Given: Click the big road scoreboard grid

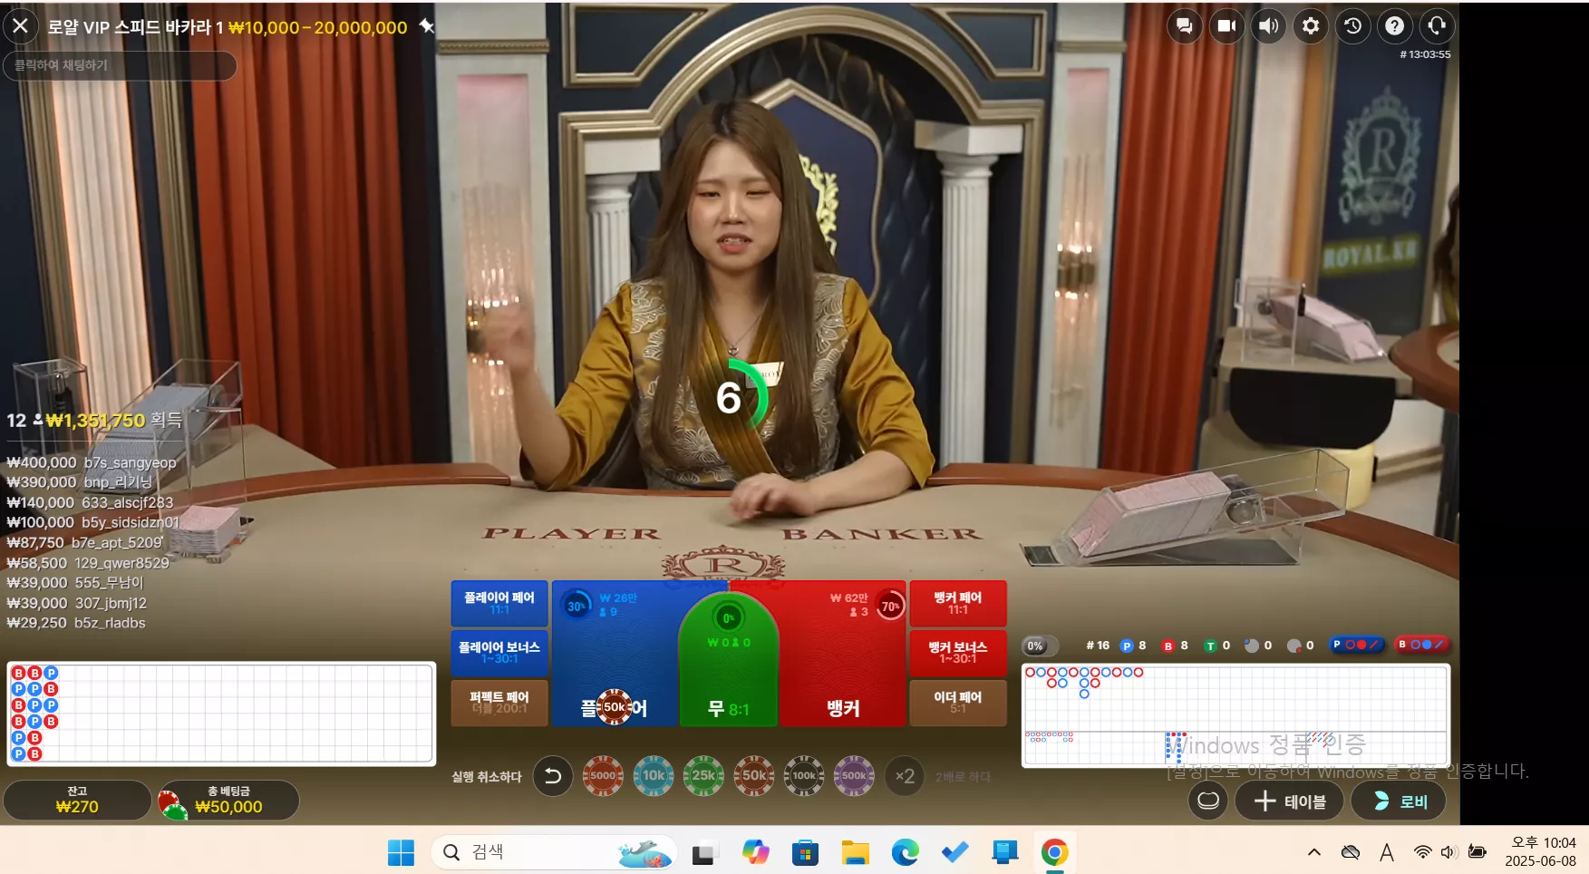Looking at the screenshot, I should [x=1235, y=698].
